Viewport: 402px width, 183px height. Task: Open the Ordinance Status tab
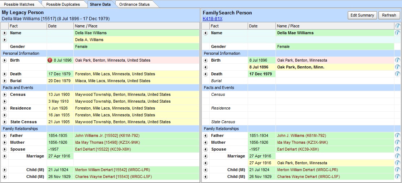(134, 4)
